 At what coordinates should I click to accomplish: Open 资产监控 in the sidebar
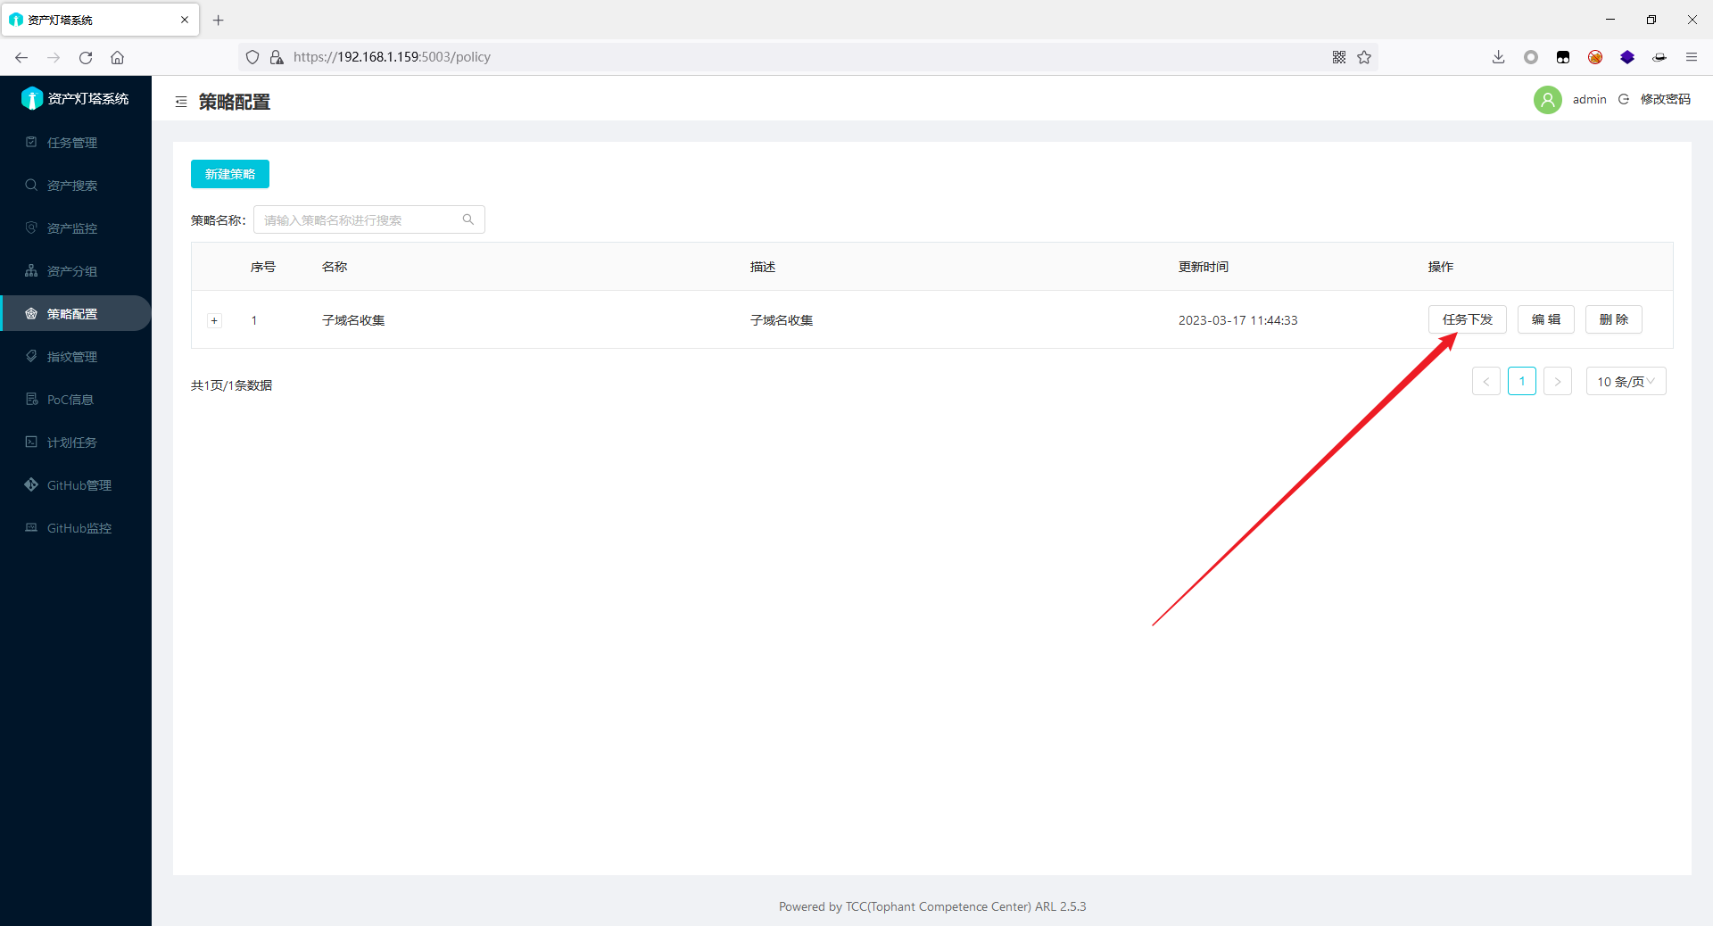click(x=75, y=228)
